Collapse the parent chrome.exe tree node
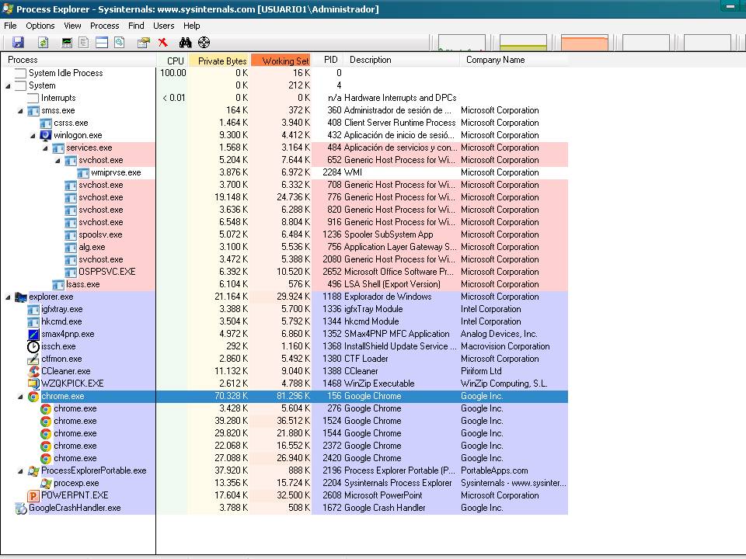 point(20,397)
